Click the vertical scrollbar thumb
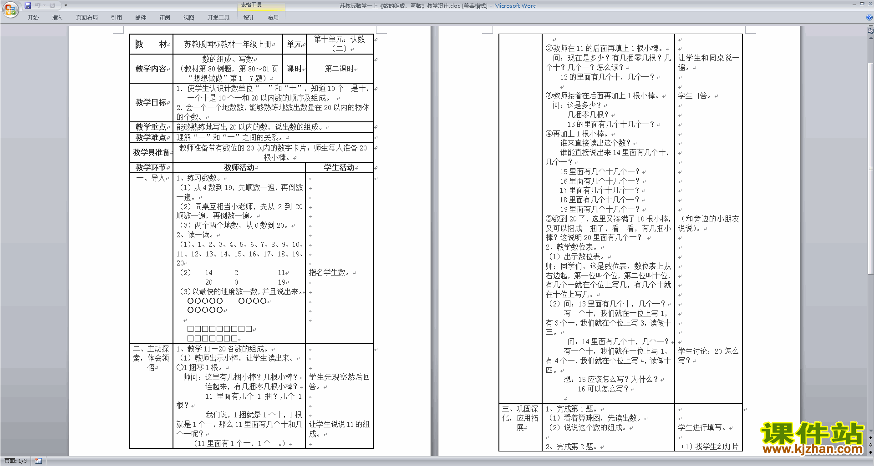 (x=871, y=168)
